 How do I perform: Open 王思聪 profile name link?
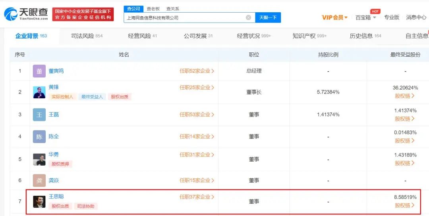pos(56,197)
